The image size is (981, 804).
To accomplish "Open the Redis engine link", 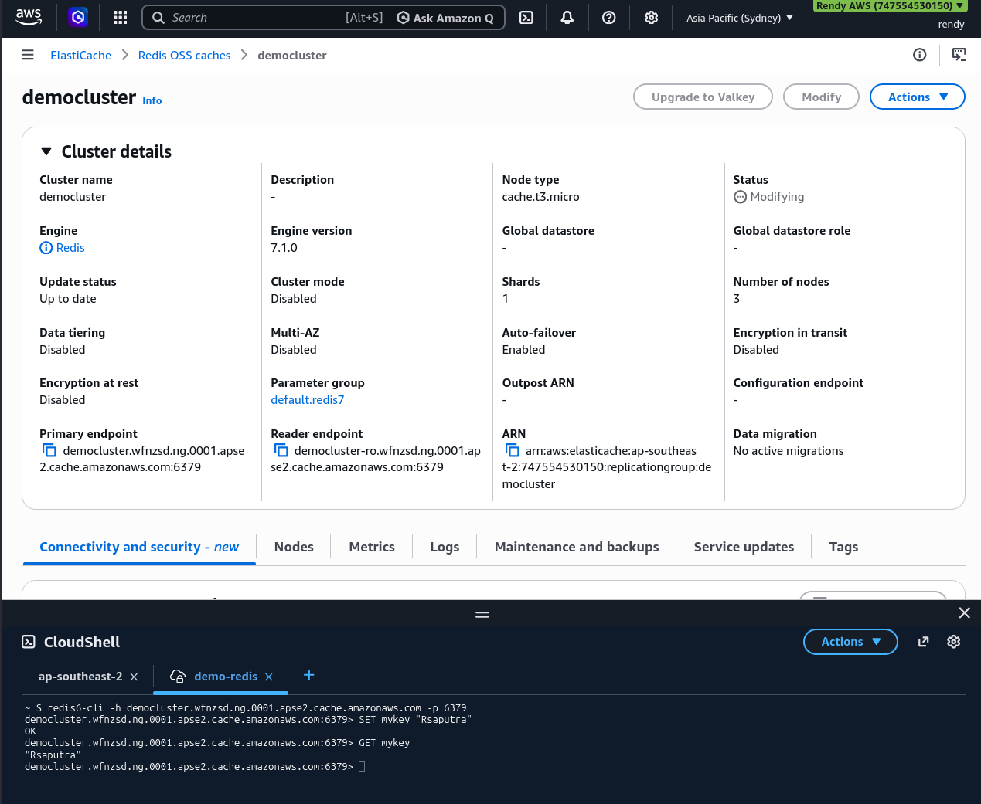I will (70, 248).
